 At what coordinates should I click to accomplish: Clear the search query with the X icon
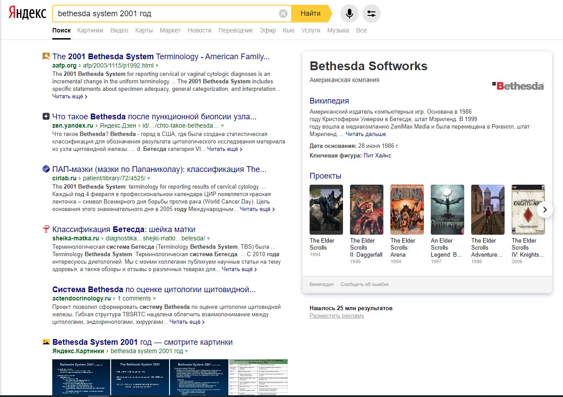click(x=283, y=14)
